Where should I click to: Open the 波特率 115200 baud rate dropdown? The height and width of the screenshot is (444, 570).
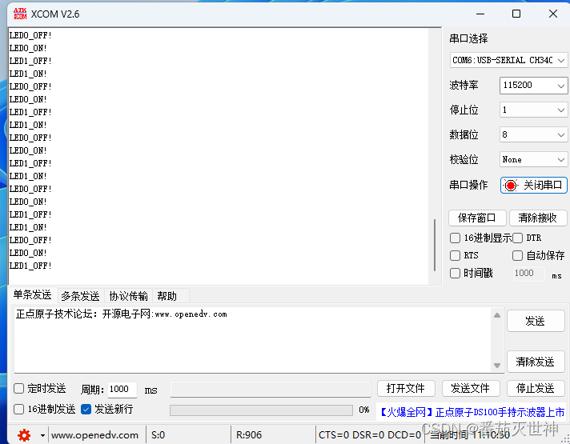tap(533, 86)
